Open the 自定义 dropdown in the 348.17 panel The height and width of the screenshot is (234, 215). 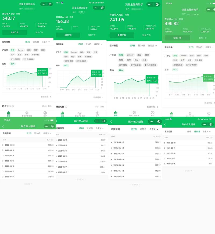pos(45,42)
